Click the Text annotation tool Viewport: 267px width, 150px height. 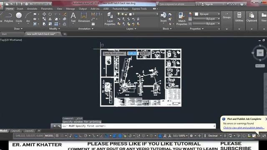pyautogui.click(x=73, y=17)
